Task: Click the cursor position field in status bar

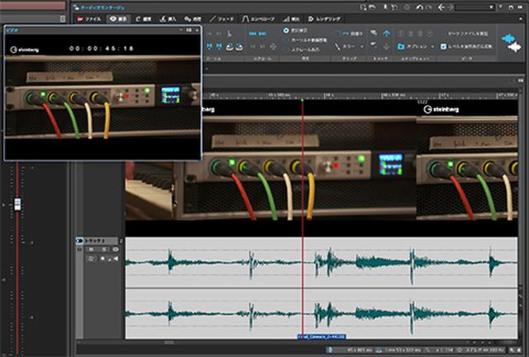Action: [x=355, y=350]
